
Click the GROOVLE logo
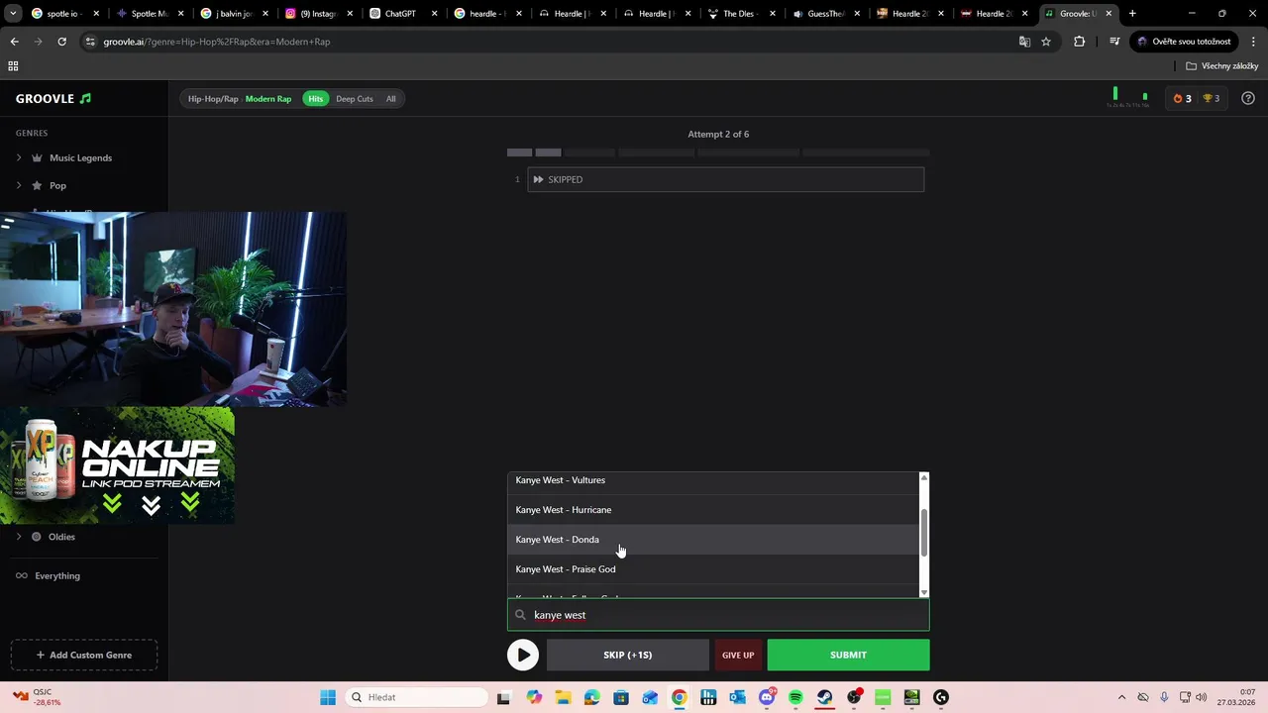pos(53,99)
